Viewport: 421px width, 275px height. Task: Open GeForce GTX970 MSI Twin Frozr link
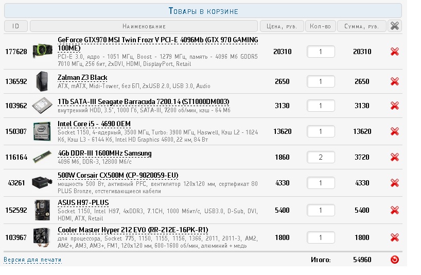[x=158, y=44]
